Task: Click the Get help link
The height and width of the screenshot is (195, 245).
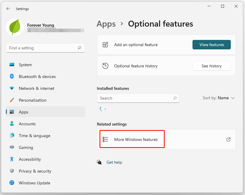Action: (x=114, y=162)
